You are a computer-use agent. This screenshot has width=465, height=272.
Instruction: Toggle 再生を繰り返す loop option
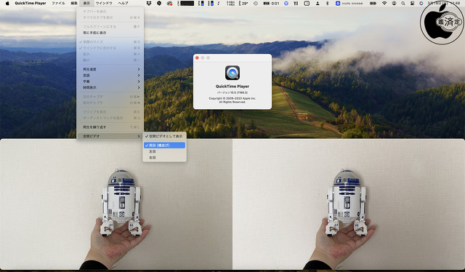[x=110, y=127]
